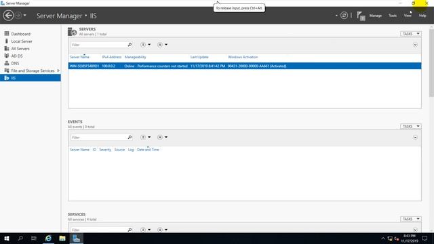This screenshot has height=244, width=434.
Task: Sort by IPv4 Address column
Action: [111, 57]
